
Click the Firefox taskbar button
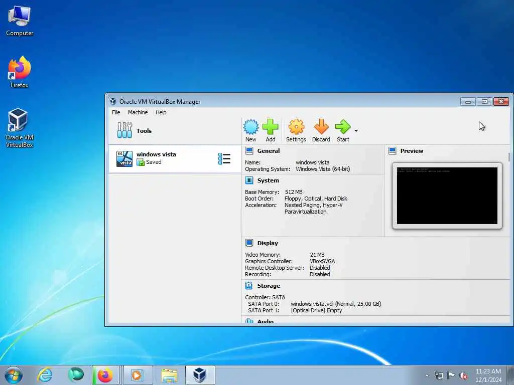click(106, 375)
